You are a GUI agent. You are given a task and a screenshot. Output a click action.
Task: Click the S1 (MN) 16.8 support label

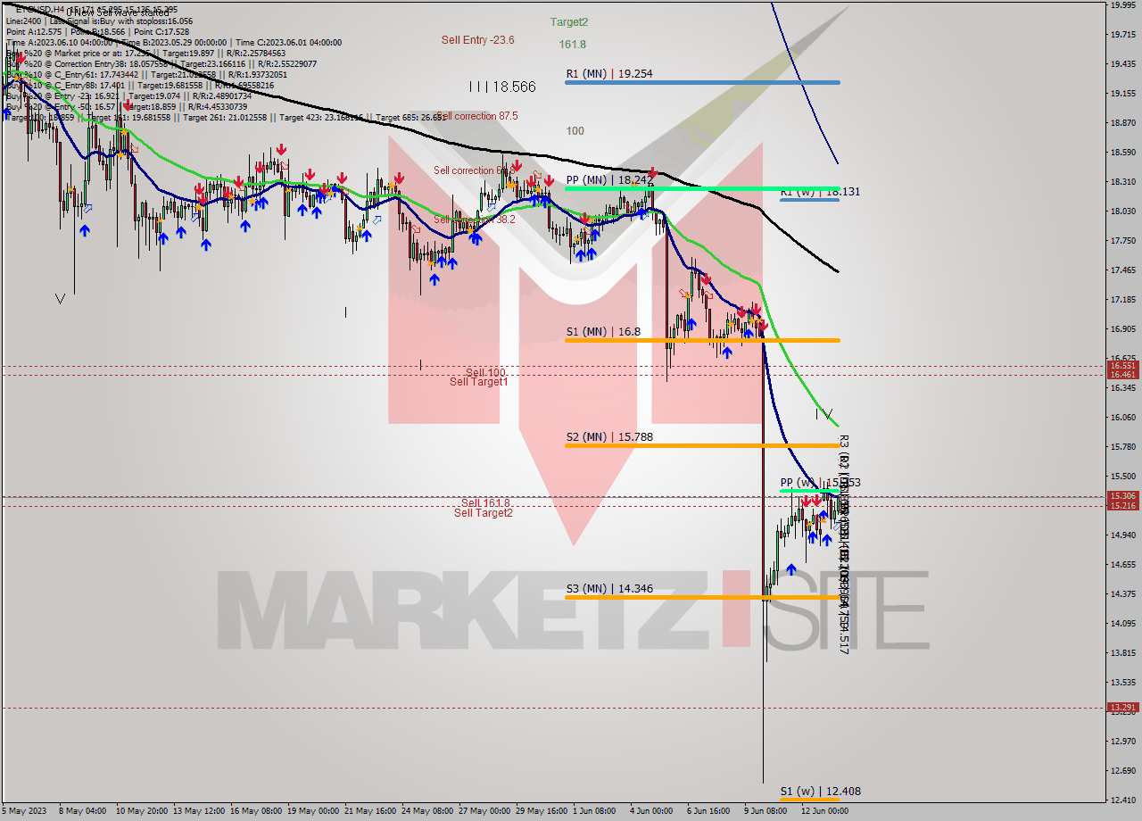(602, 332)
